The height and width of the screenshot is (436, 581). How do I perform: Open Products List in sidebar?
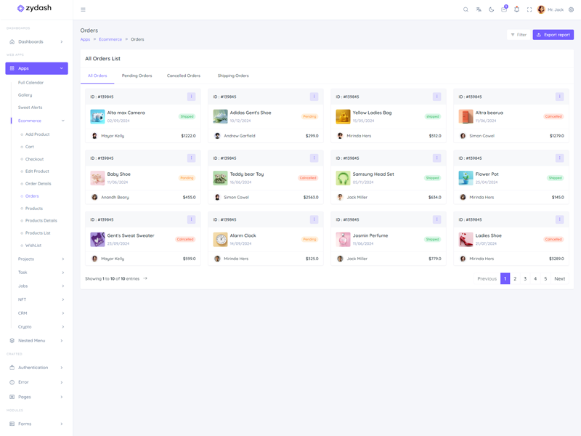[x=38, y=233]
